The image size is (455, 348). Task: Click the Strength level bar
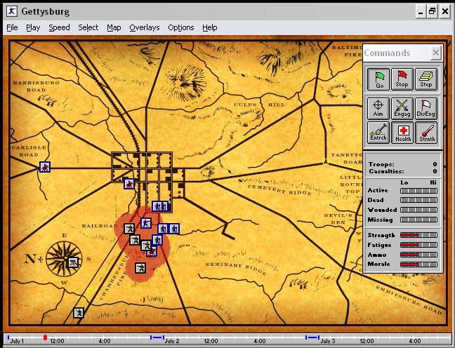(418, 235)
